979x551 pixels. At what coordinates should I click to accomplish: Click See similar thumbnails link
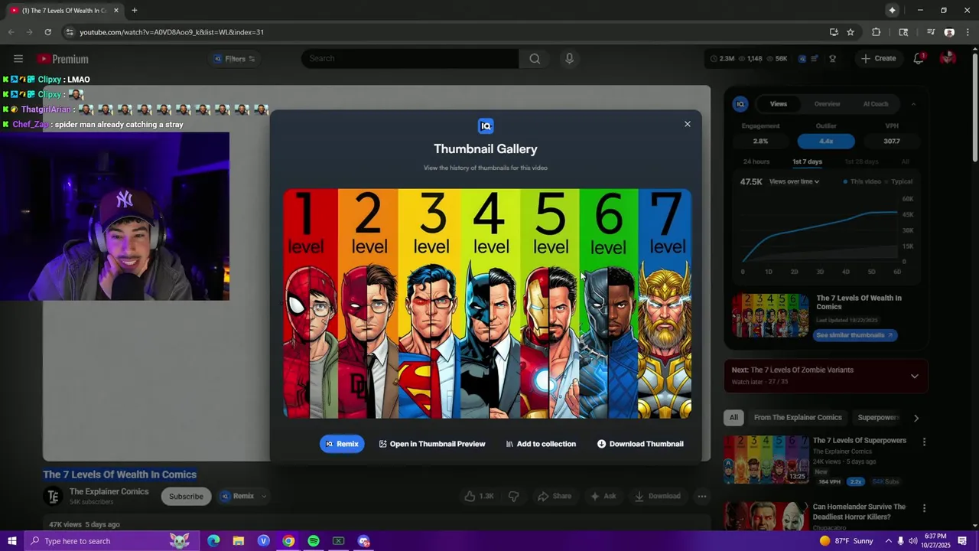pos(854,335)
